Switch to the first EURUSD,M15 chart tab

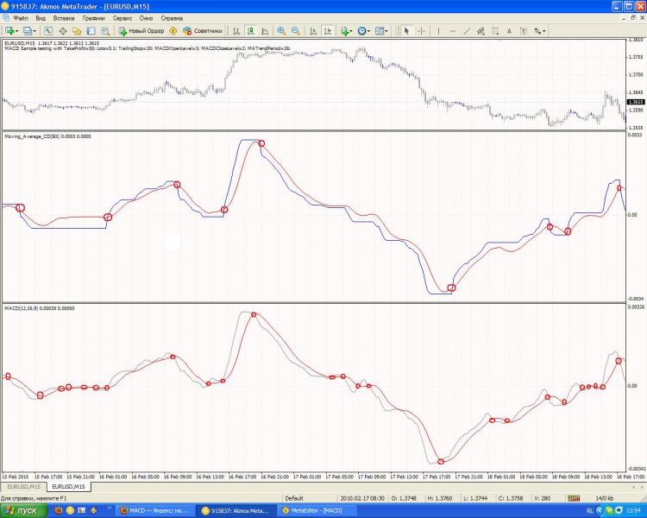pyautogui.click(x=22, y=487)
